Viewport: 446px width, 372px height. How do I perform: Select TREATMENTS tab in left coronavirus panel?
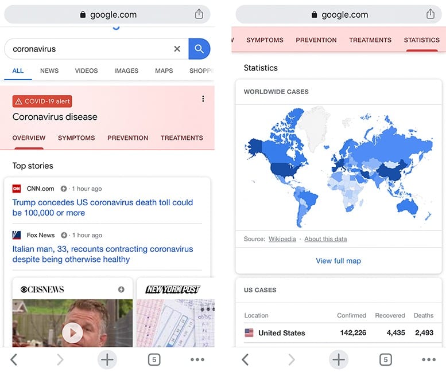182,138
